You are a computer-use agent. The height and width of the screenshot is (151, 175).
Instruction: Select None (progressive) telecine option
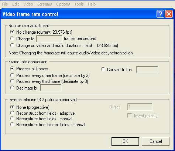[x=12, y=107]
